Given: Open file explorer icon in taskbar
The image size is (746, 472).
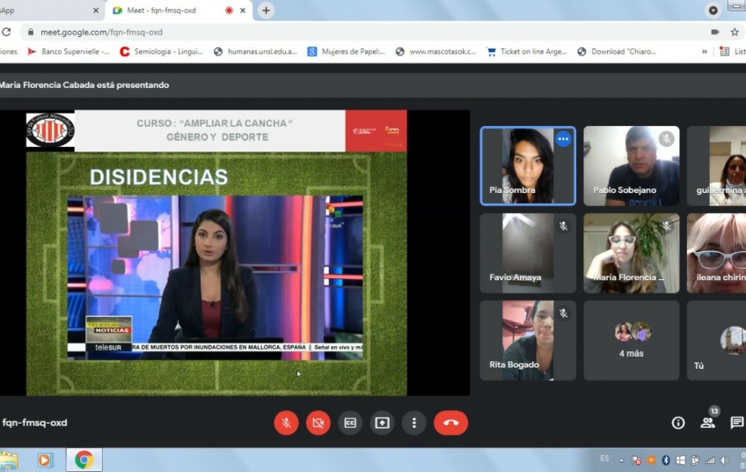Looking at the screenshot, I should (9, 461).
